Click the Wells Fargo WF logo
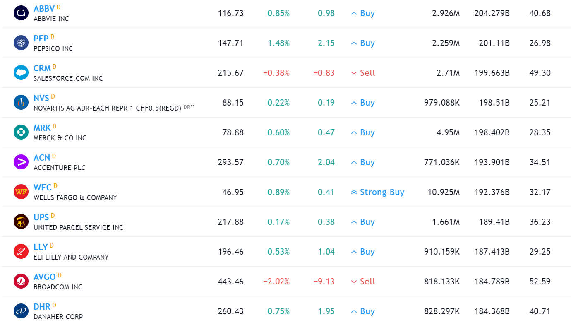571x325 pixels. pos(21,192)
